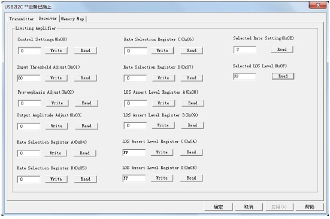Cancel the dialog with 取消
The image size is (330, 219).
coord(249,207)
